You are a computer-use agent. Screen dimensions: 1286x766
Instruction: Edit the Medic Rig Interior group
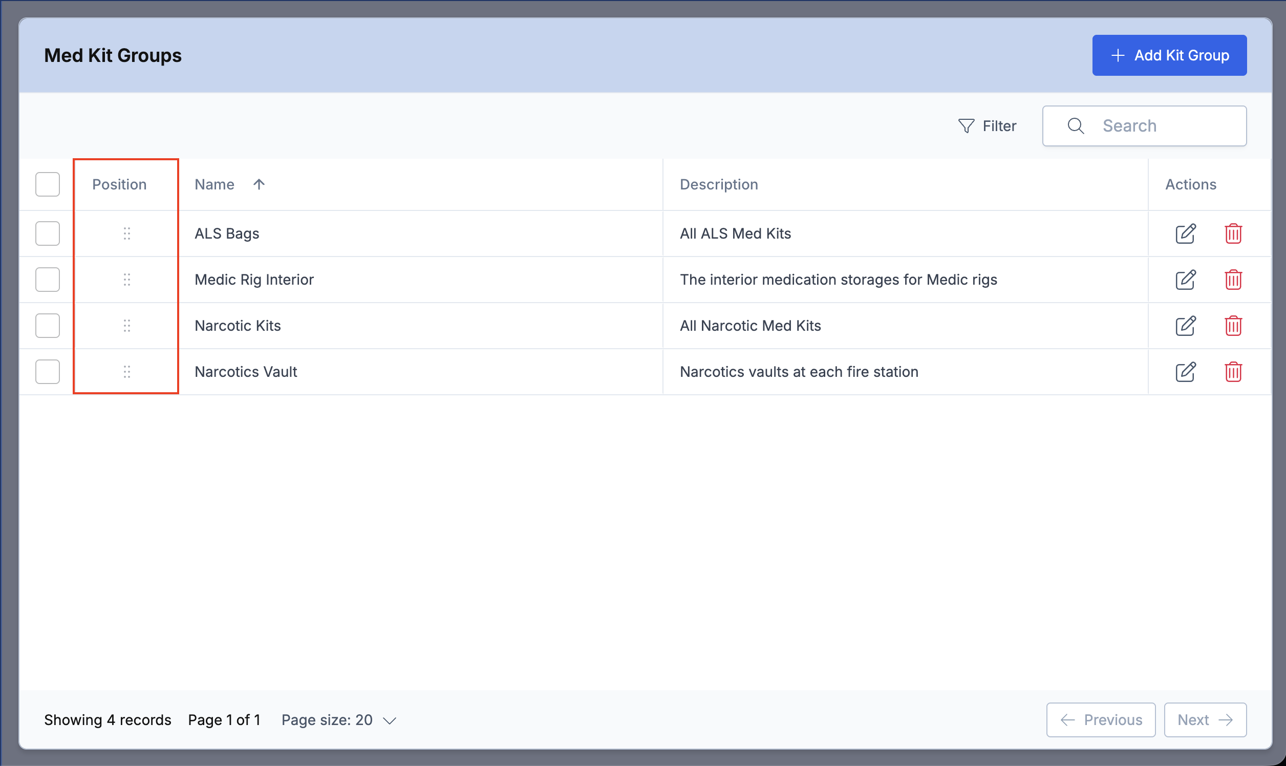coord(1185,279)
